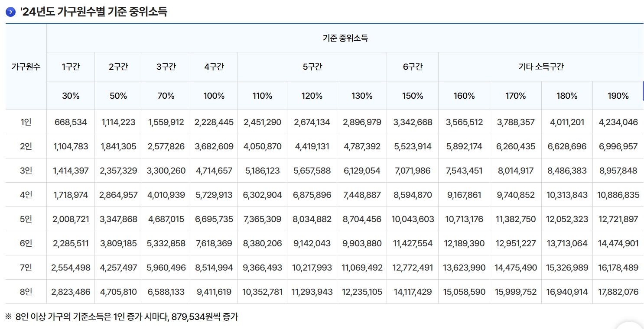The image size is (644, 329).
Task: Click the blue chevron icon beside the title
Action: click(x=10, y=12)
